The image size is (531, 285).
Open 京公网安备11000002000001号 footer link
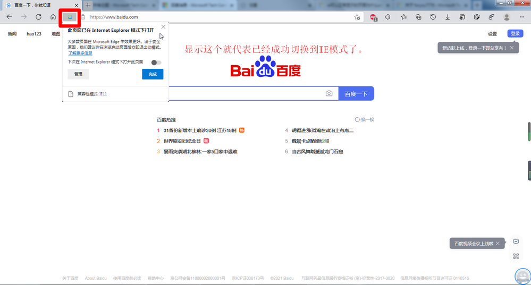(197, 278)
